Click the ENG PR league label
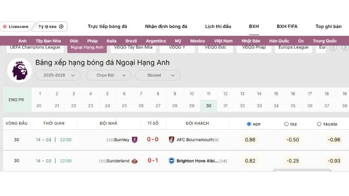The width and height of the screenshot is (349, 196). (16, 100)
